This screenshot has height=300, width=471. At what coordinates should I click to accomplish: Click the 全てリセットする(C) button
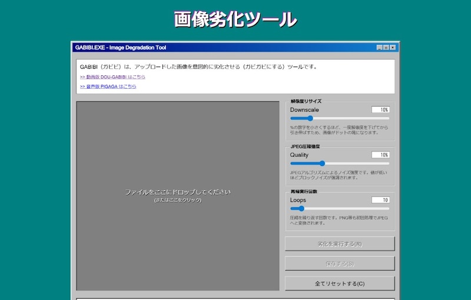[x=340, y=284]
